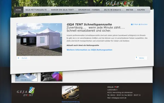Click the Drucken link text
This screenshot has height=103, width=164.
(144, 24)
